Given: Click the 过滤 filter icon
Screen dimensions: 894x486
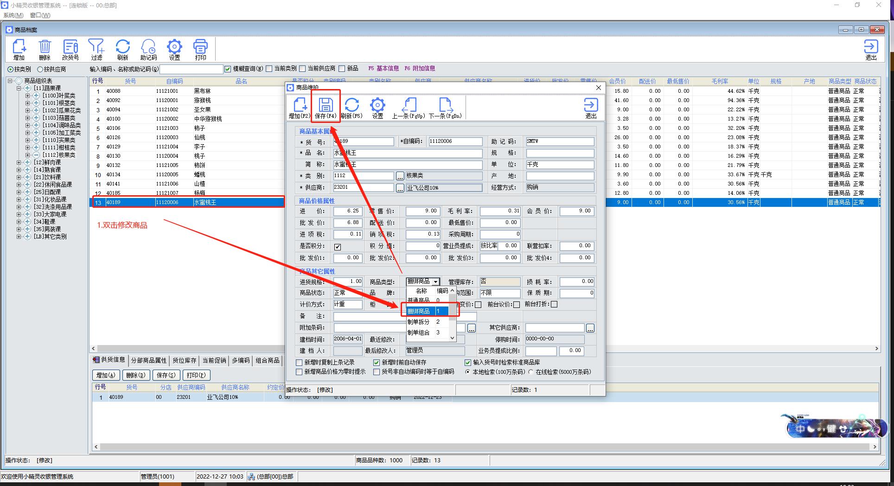Looking at the screenshot, I should tap(96, 49).
